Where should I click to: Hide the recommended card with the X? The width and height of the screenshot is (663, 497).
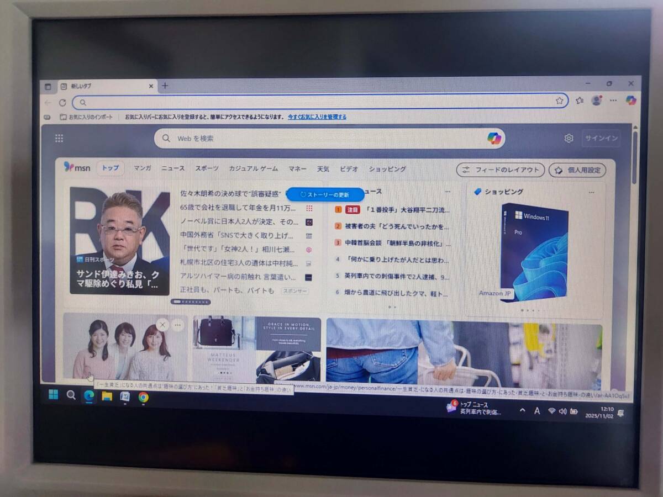[x=162, y=325]
